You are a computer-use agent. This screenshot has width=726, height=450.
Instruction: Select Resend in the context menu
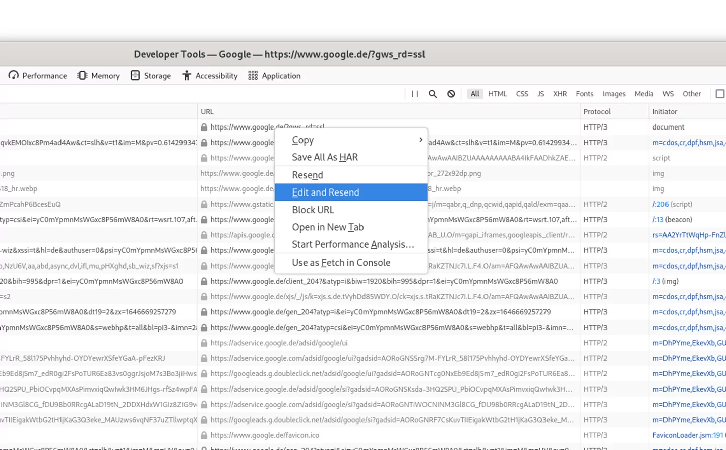coord(351,175)
